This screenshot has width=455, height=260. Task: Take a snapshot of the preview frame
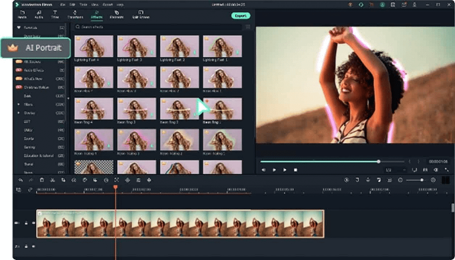(x=425, y=170)
